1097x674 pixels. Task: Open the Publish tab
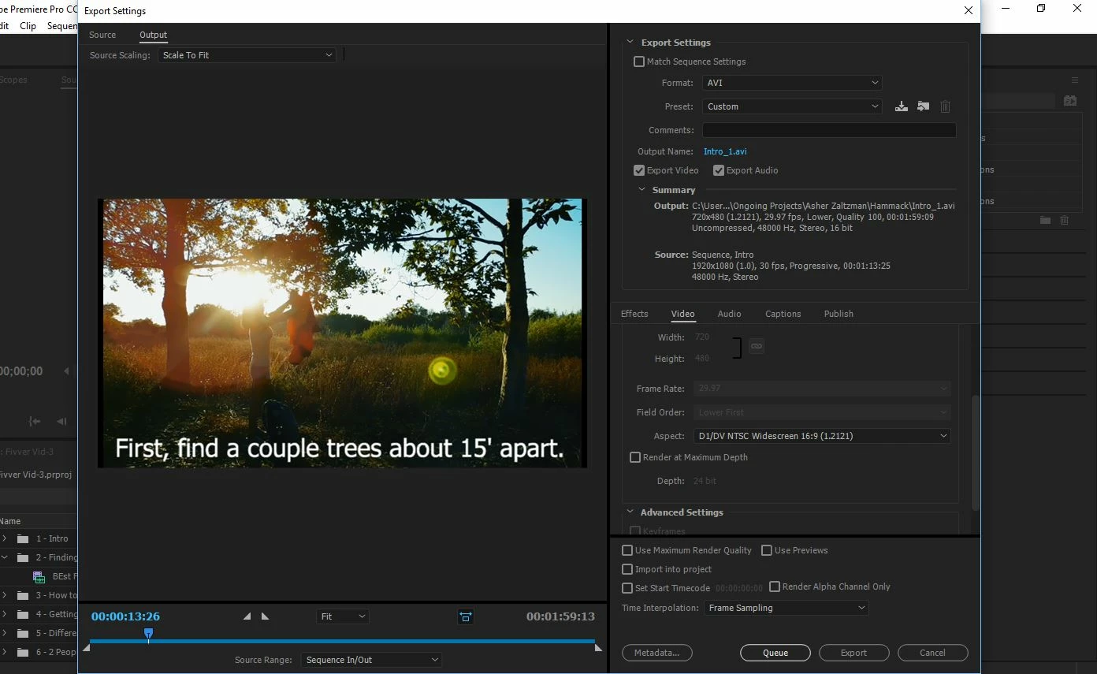pos(839,314)
